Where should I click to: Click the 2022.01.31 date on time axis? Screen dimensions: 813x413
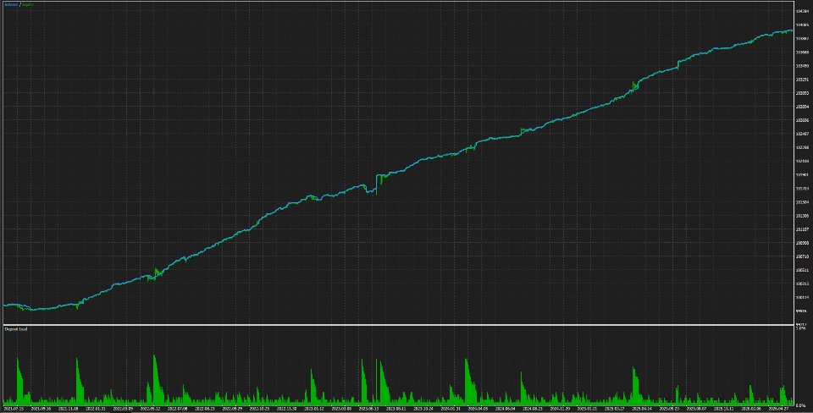click(x=97, y=408)
